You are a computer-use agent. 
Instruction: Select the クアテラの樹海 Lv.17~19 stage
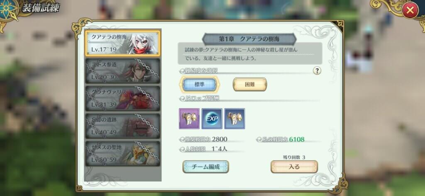[x=122, y=44]
